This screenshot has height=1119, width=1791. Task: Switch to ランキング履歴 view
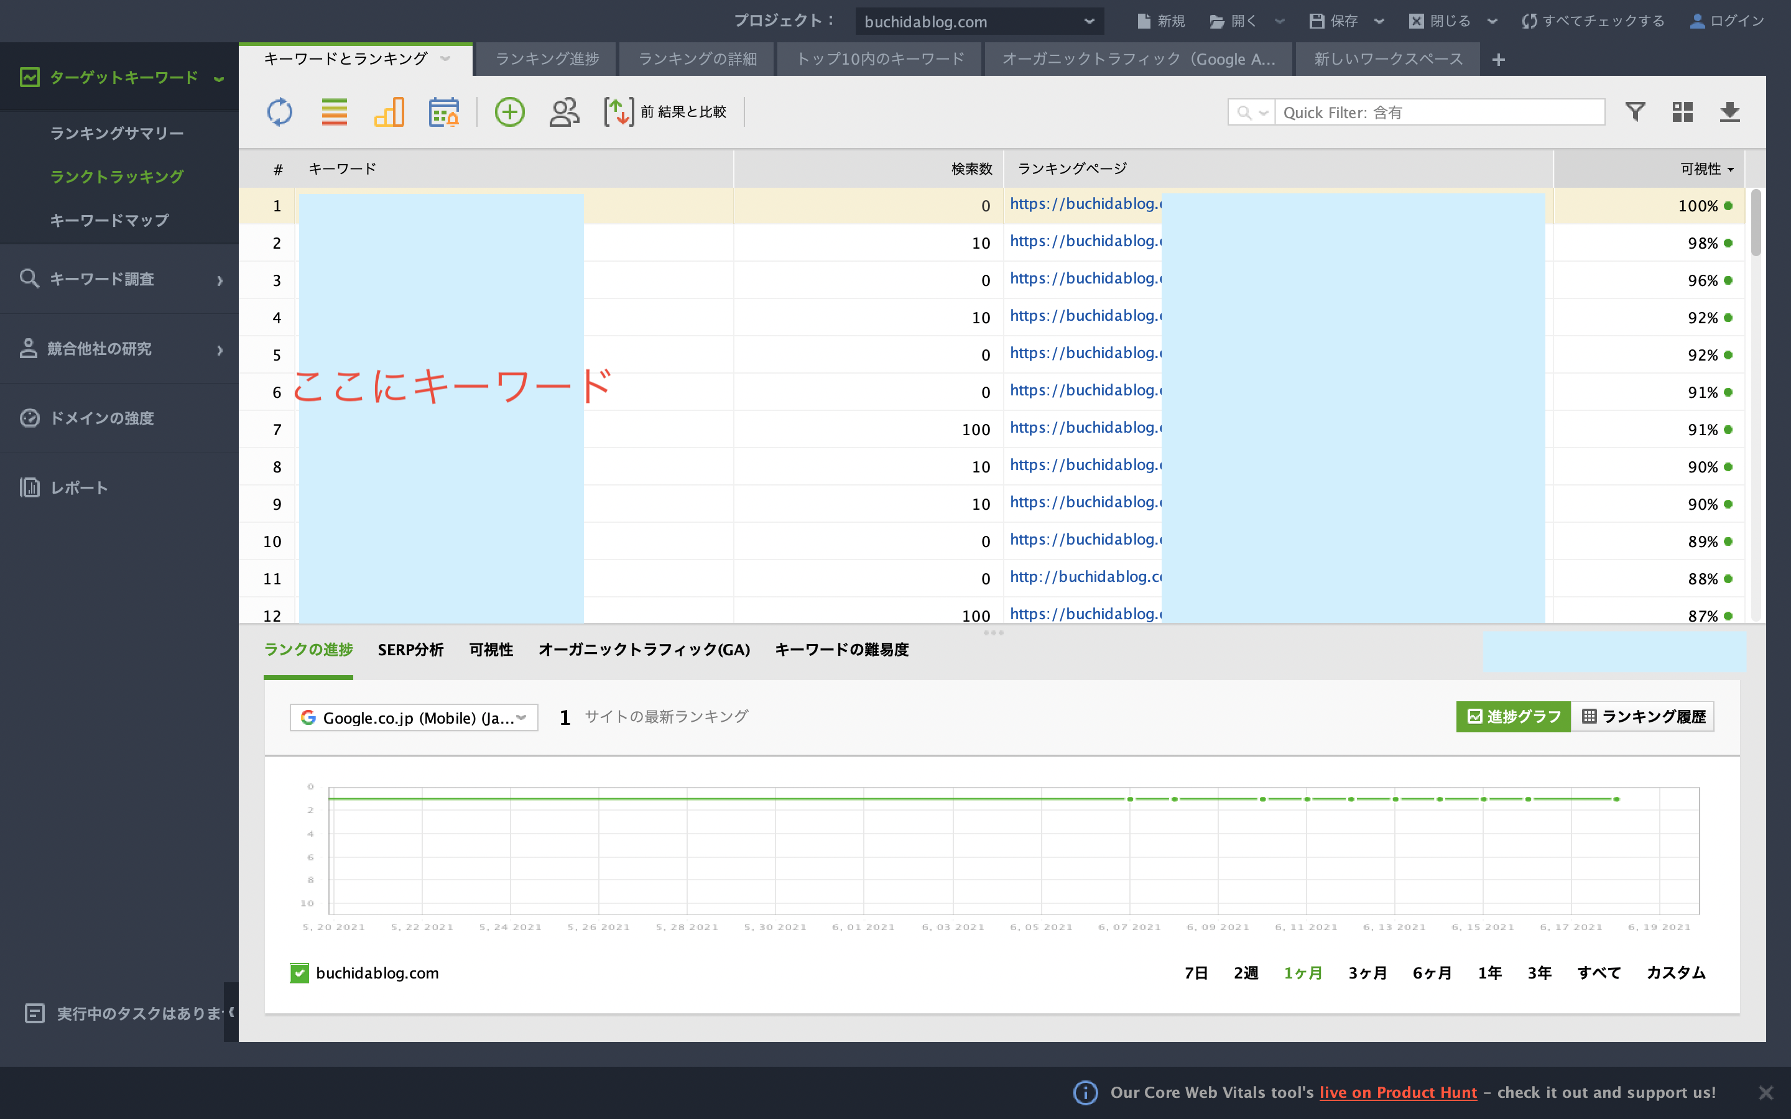point(1643,716)
